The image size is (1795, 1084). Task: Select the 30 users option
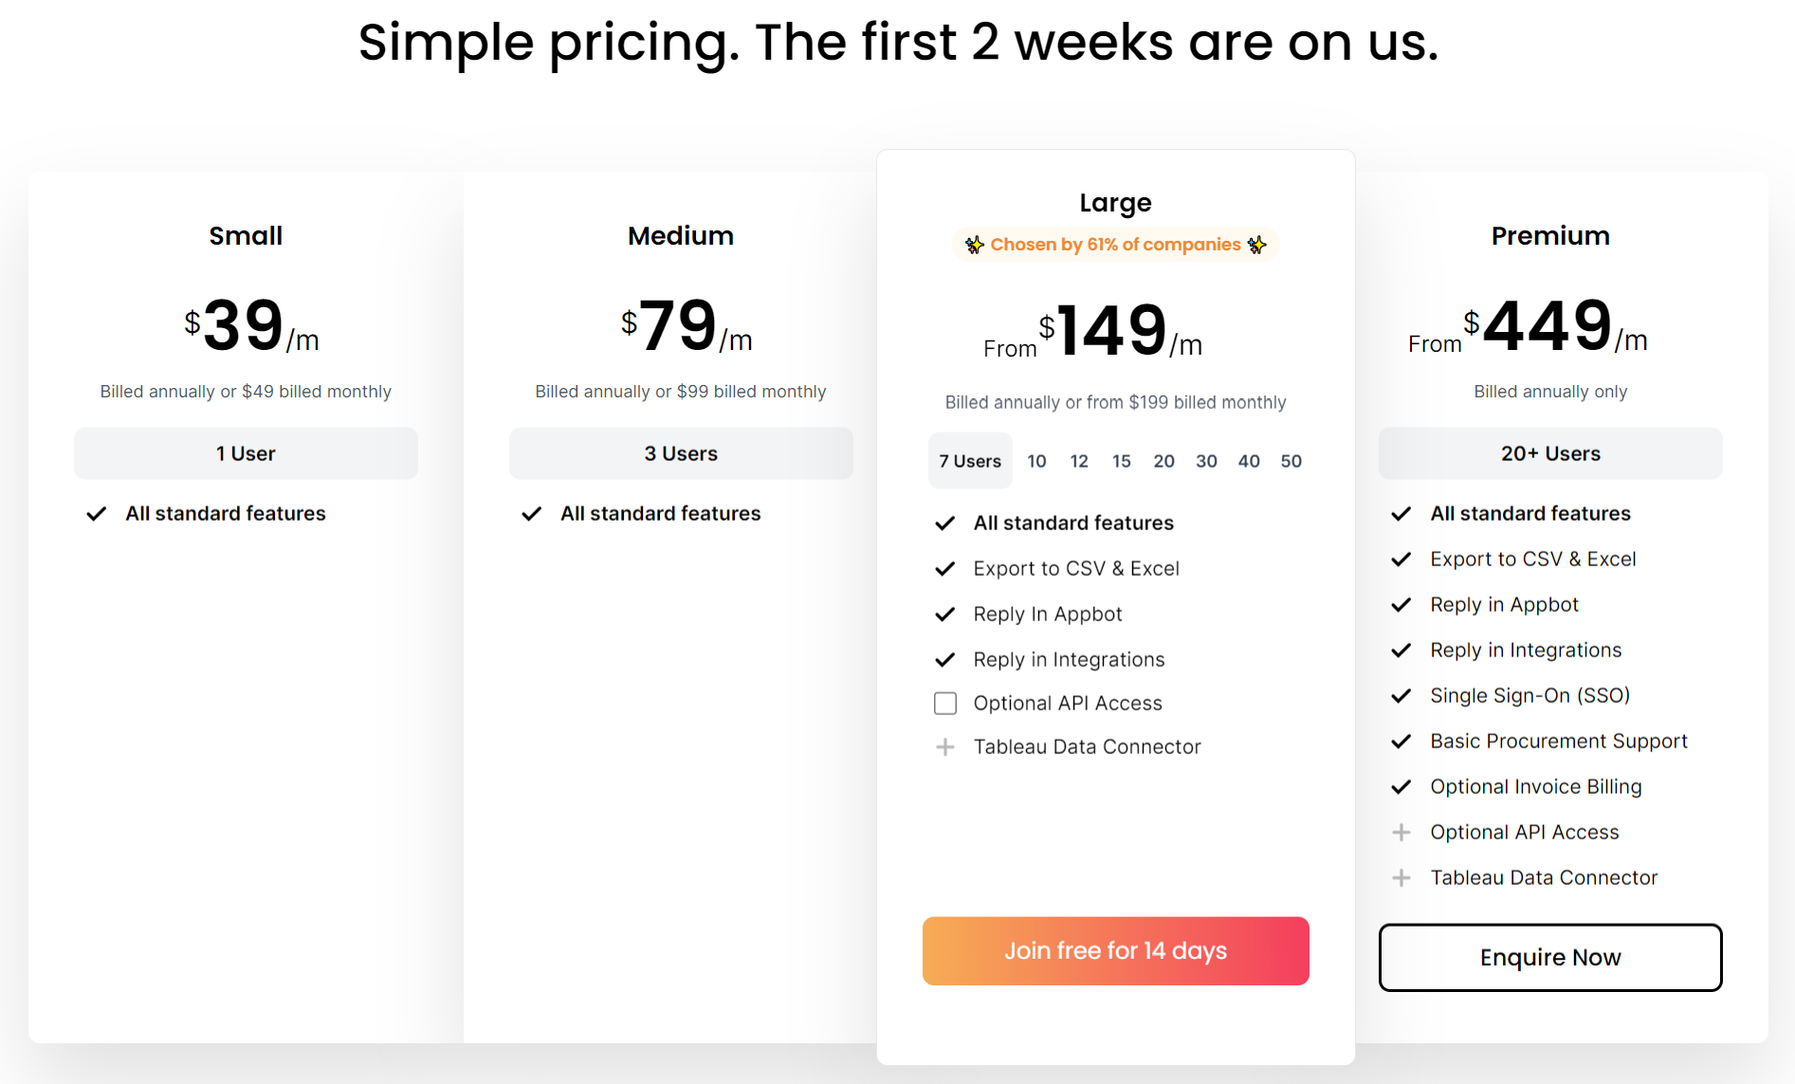(x=1206, y=461)
